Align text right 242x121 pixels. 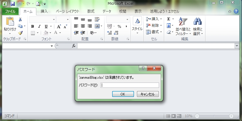pyautogui.click(x=90, y=26)
